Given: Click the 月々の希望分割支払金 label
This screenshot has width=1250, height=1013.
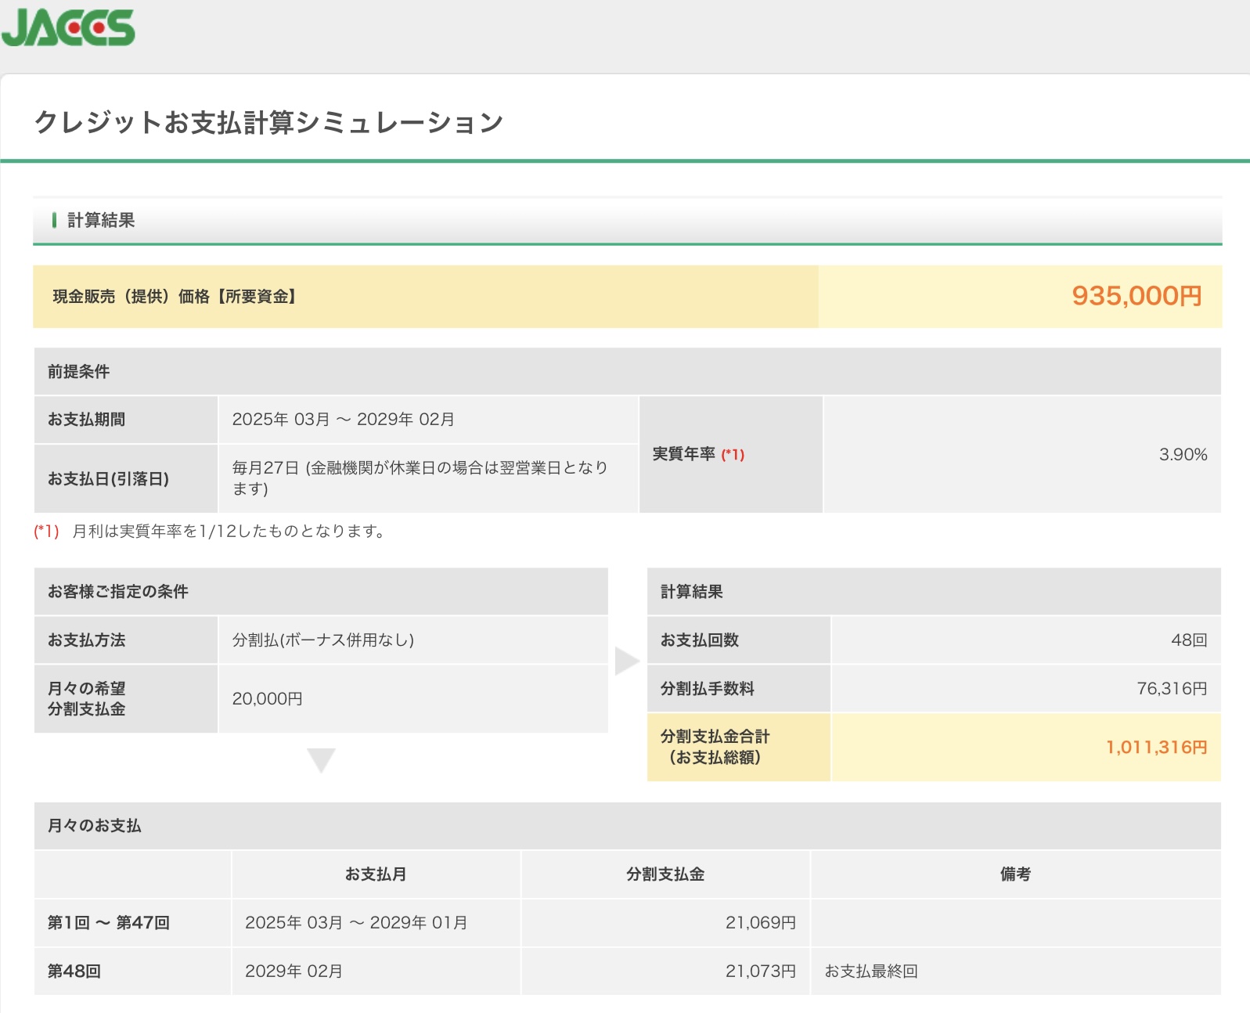Looking at the screenshot, I should (x=86, y=699).
